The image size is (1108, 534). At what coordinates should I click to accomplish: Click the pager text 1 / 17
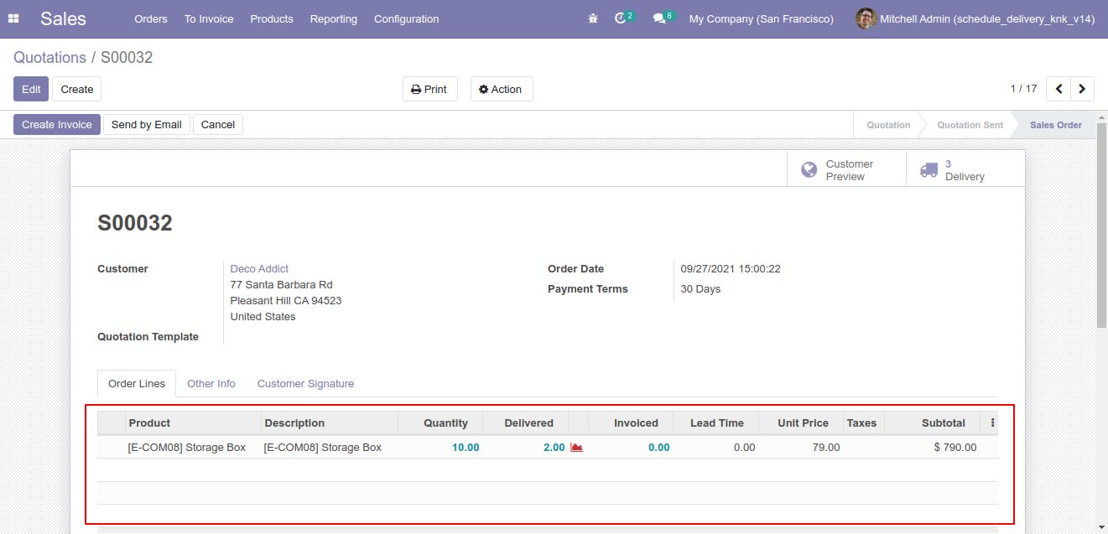coord(1023,89)
